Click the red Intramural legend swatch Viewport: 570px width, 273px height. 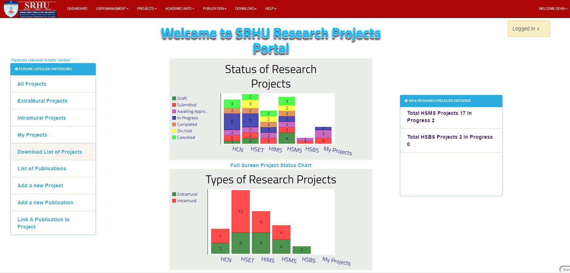[x=174, y=201]
